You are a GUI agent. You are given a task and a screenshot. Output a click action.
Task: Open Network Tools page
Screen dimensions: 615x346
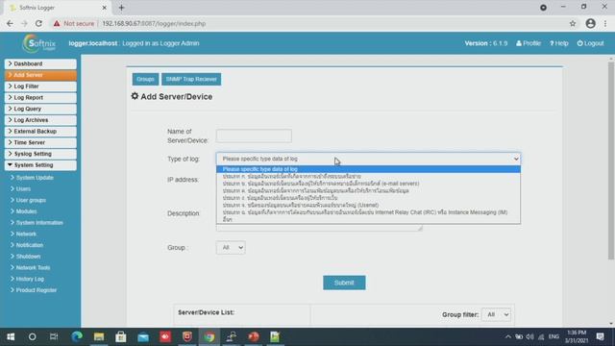click(x=33, y=267)
